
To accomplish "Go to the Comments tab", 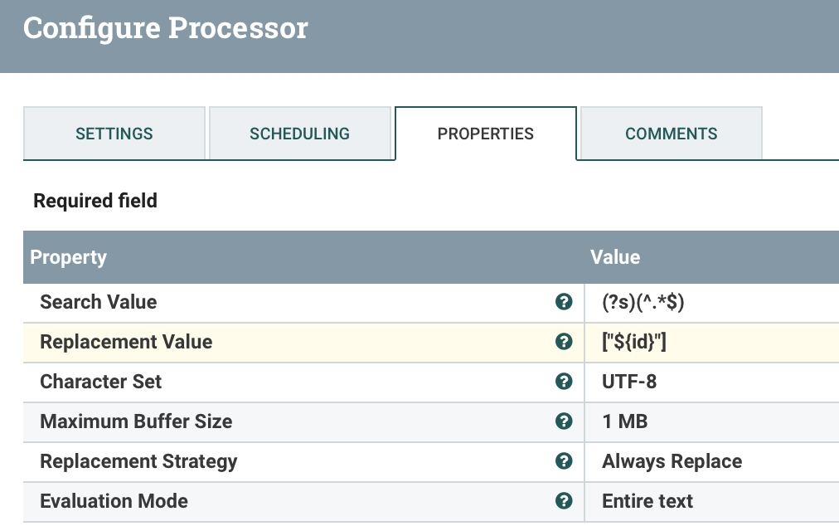I will [671, 134].
